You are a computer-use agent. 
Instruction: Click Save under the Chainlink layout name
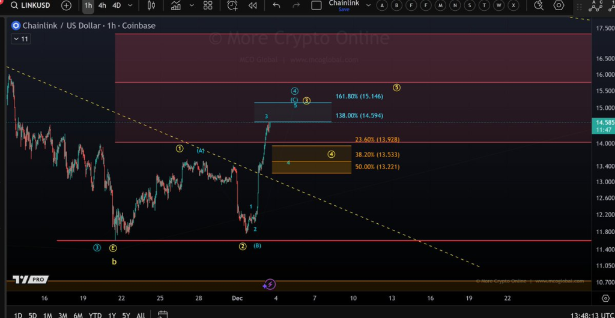(x=344, y=10)
